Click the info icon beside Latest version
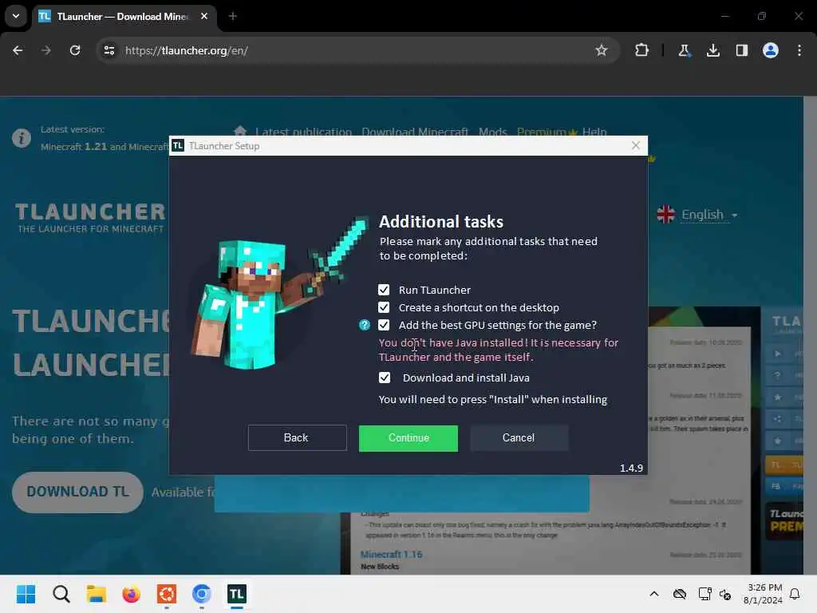Screen dimensions: 817x613 pyautogui.click(x=22, y=138)
